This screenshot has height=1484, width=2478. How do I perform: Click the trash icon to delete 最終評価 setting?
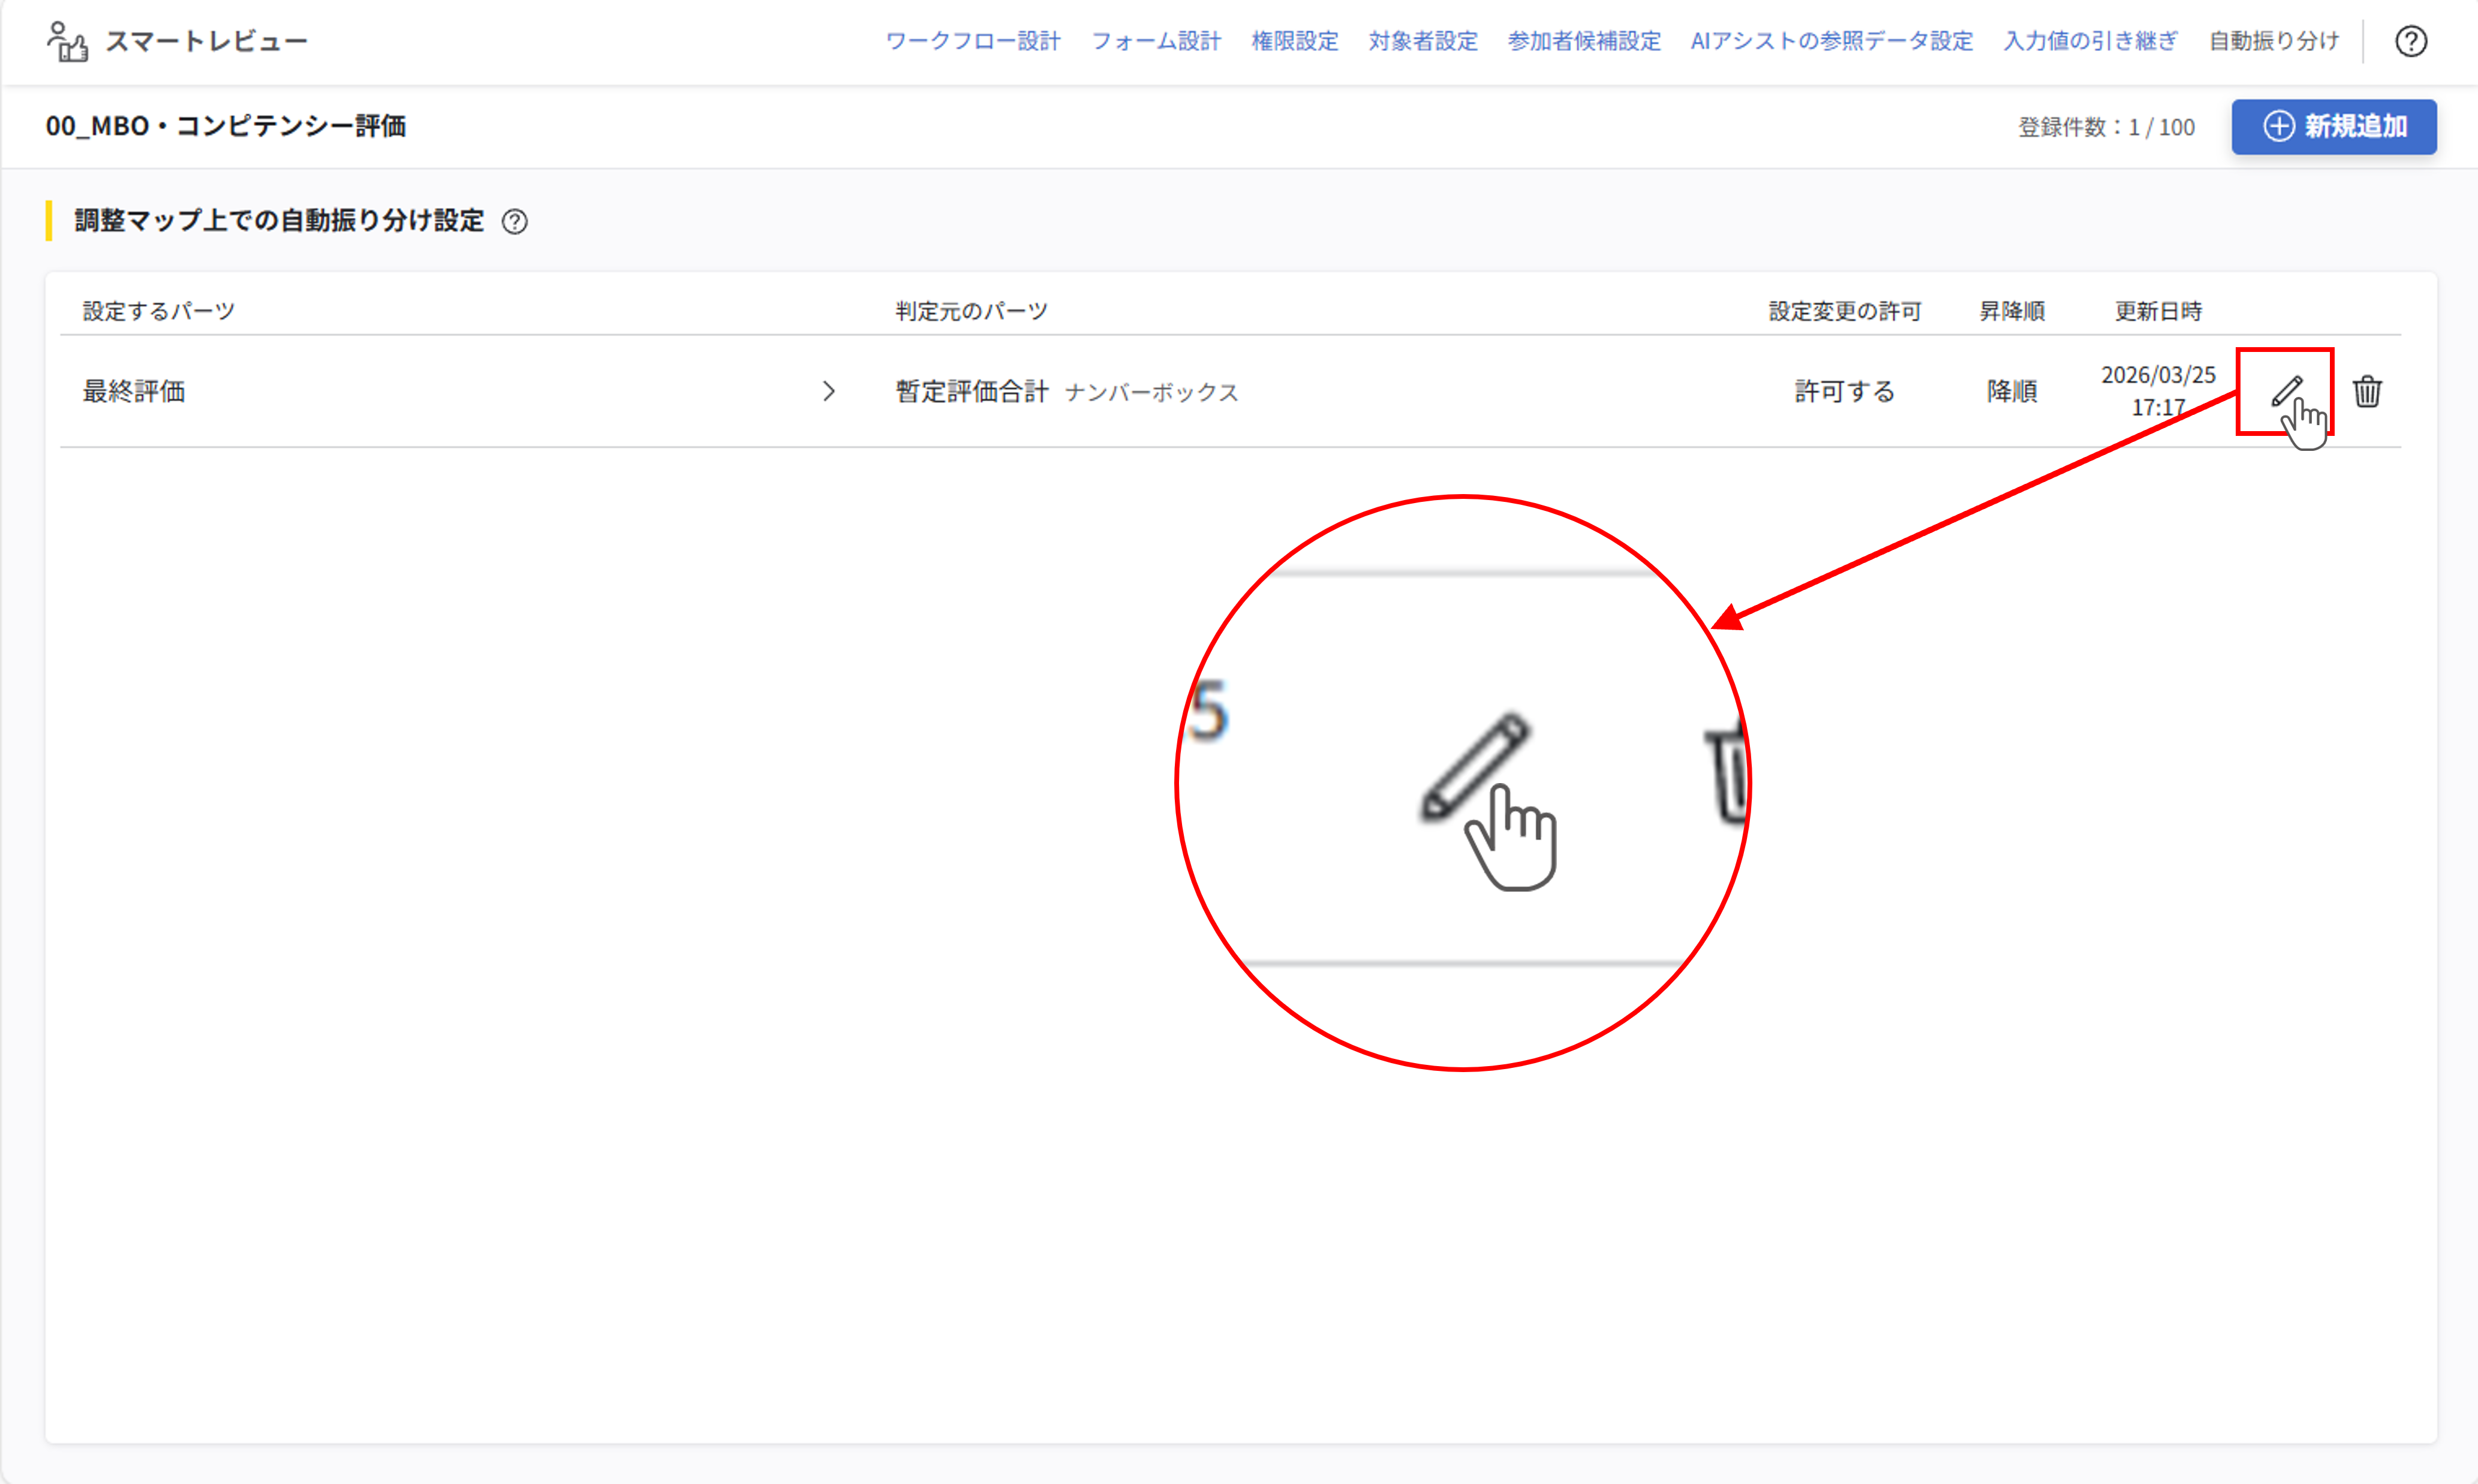(x=2368, y=391)
